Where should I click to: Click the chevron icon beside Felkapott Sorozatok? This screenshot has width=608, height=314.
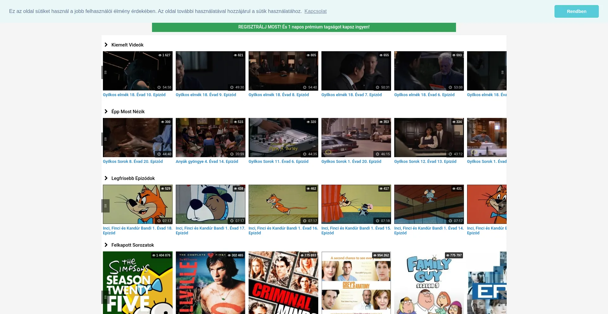point(106,245)
